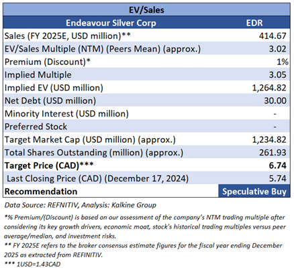Image resolution: width=294 pixels, height=270 pixels.
Task: Click the Speculative Buy recommendation cell
Action: pos(254,192)
